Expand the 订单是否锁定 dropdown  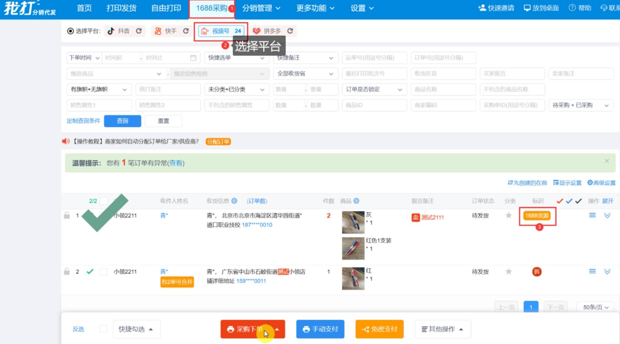[374, 89]
